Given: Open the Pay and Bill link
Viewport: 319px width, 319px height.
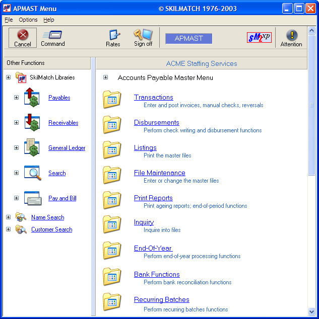Looking at the screenshot, I should pos(62,198).
